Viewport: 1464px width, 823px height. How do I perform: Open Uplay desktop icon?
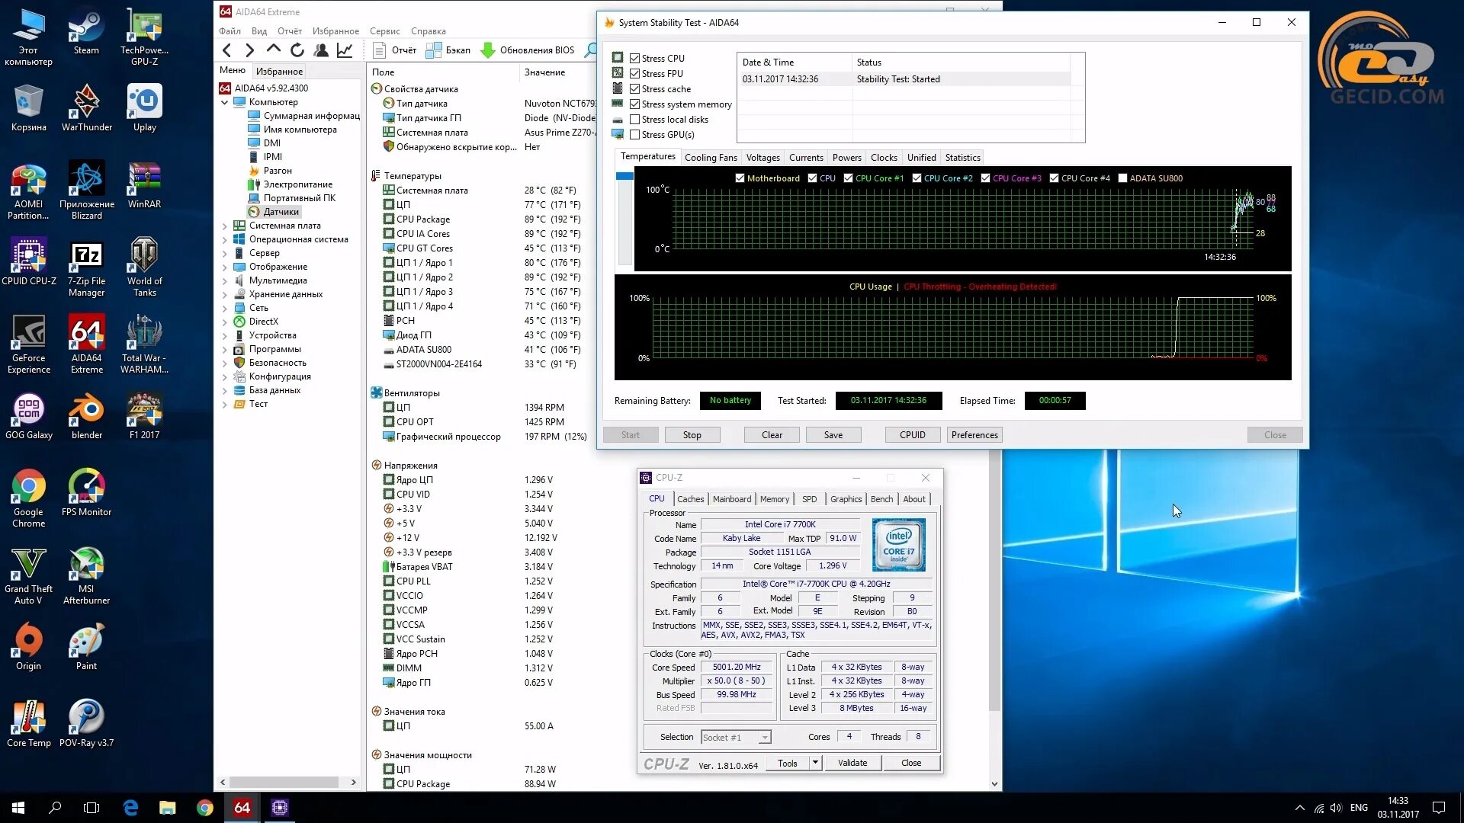click(x=144, y=109)
